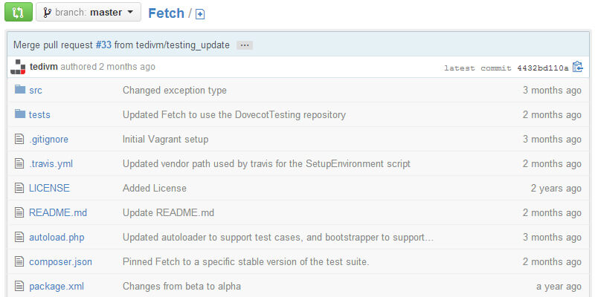
Task: Click the tests folder icon
Action: [x=20, y=114]
